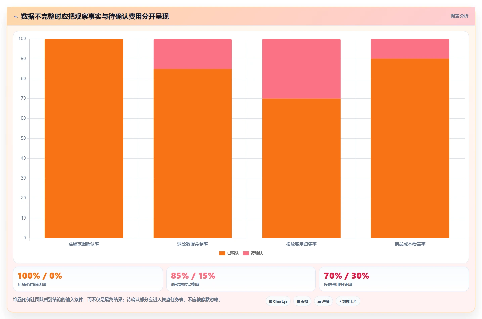Screen dimensions: 482x319
Task: Click the 图表分析 label in the header
Action: pyautogui.click(x=459, y=16)
